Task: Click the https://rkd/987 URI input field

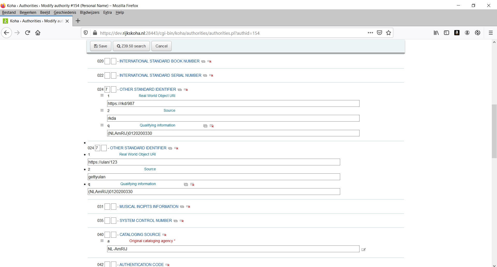Action: [233, 103]
